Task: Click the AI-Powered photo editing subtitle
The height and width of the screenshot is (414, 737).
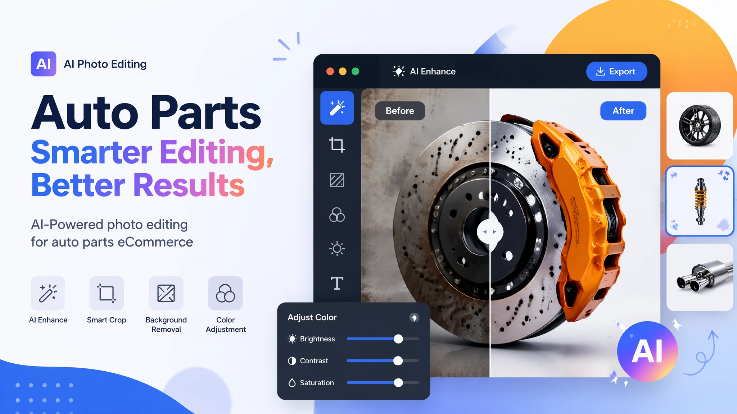Action: 112,233
